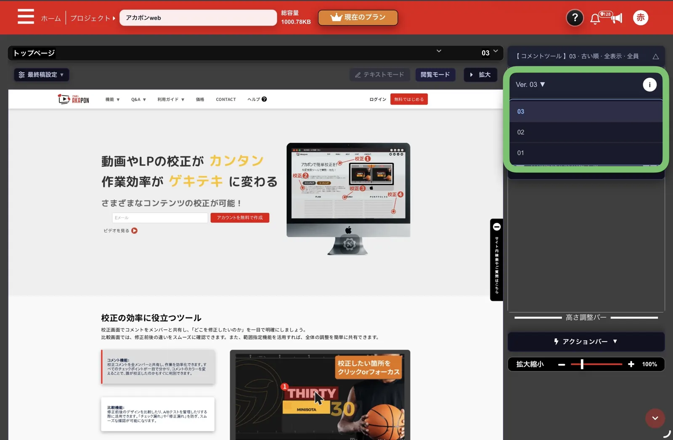This screenshot has height=440, width=673.
Task: Click the 100% zoom value
Action: point(649,364)
